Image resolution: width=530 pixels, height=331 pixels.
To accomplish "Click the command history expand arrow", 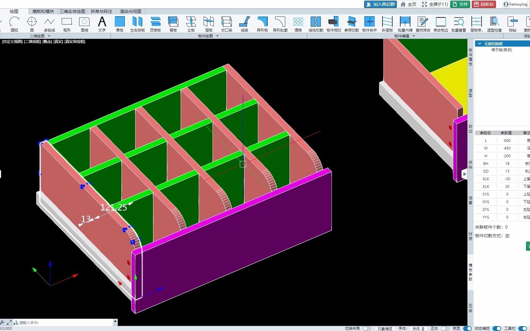I will 115,321.
